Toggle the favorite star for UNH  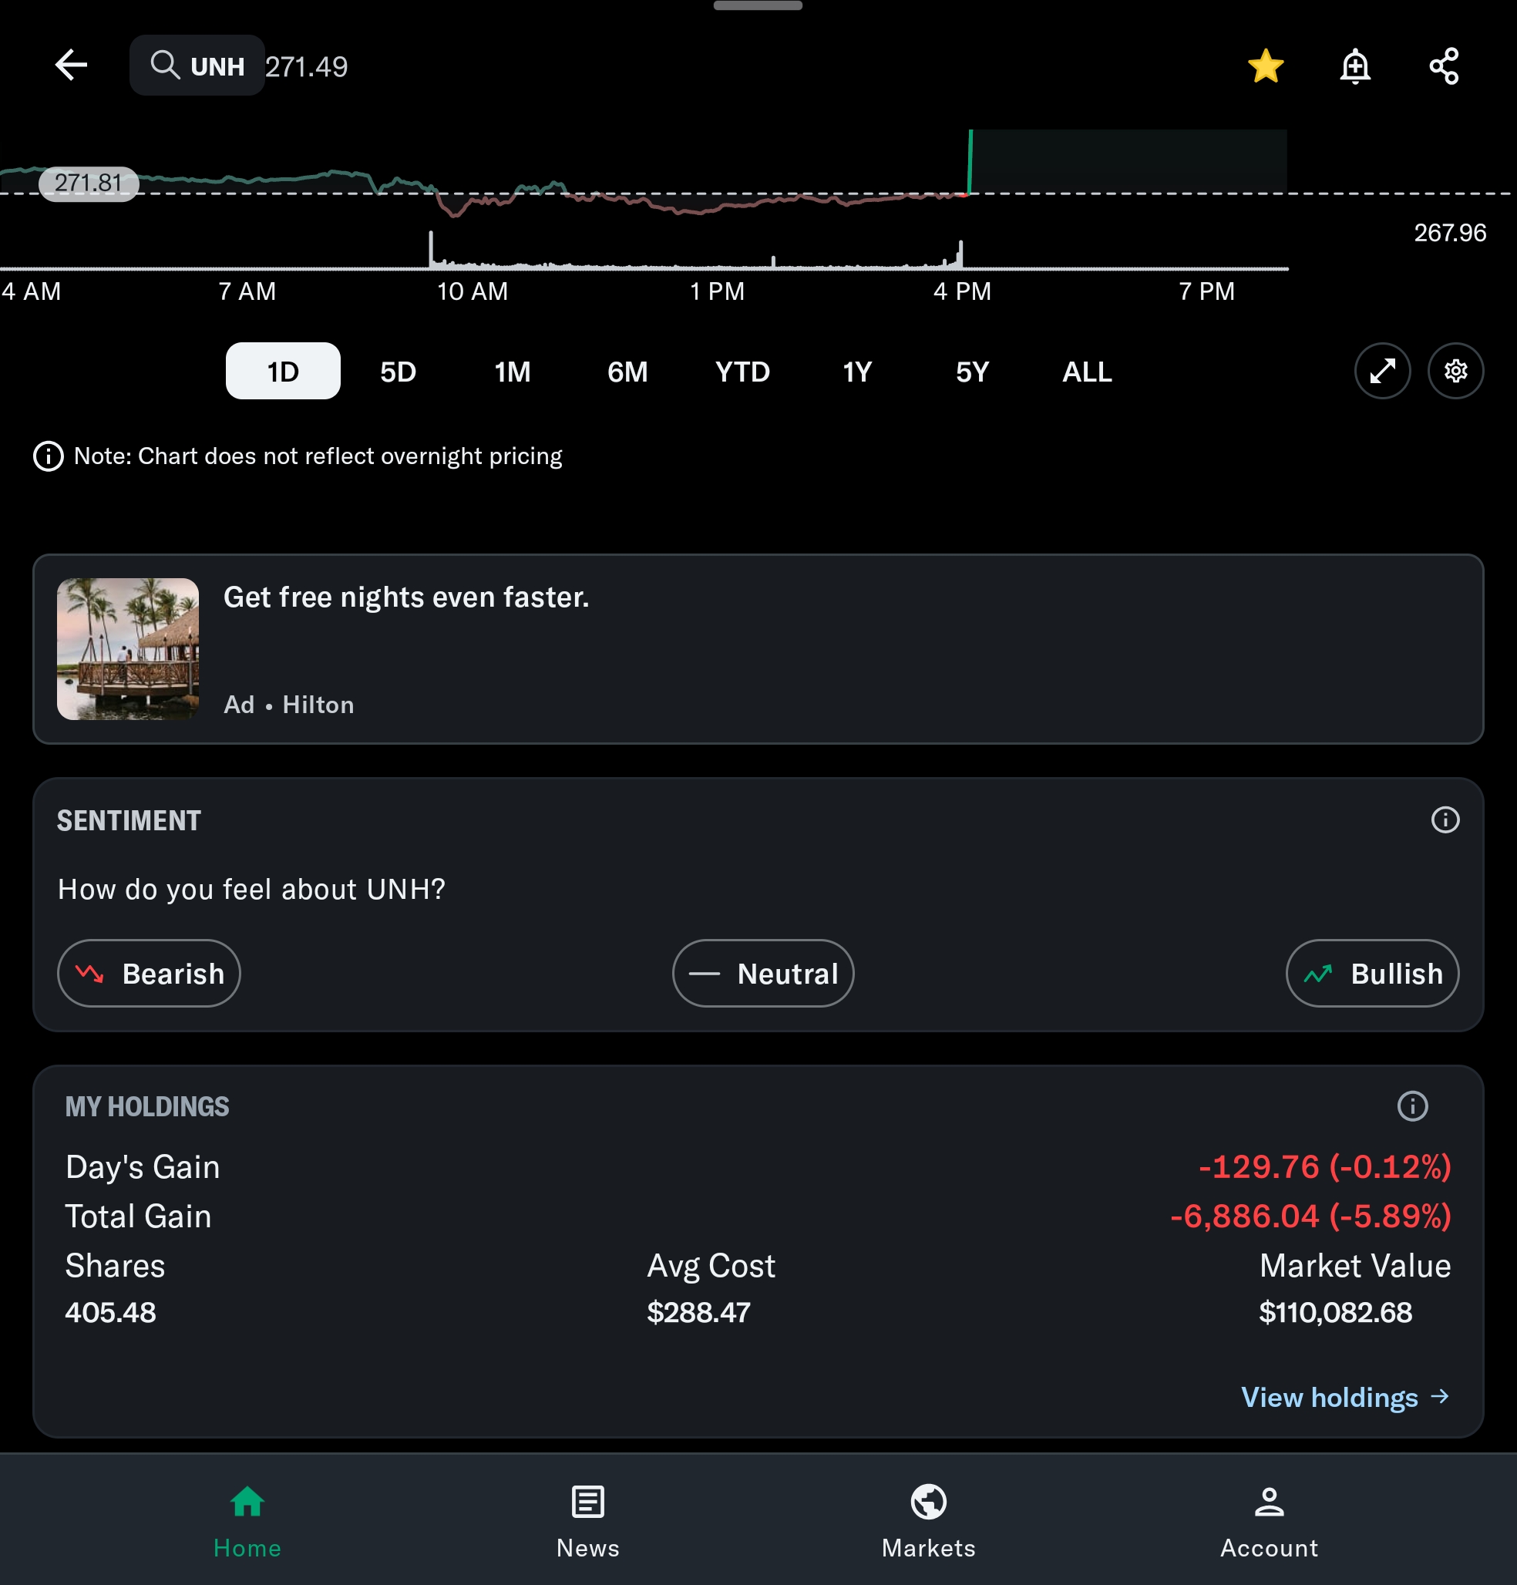click(1266, 66)
